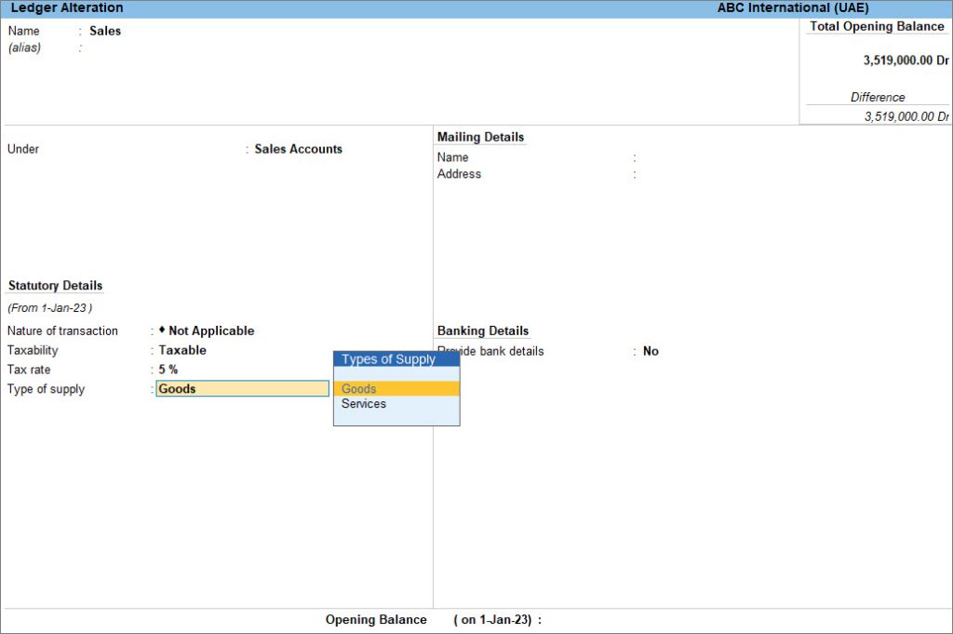Open the Type of supply selection field
The height and width of the screenshot is (634, 953).
(x=242, y=389)
